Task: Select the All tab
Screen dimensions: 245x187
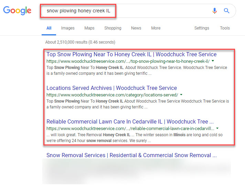Action: pyautogui.click(x=49, y=28)
